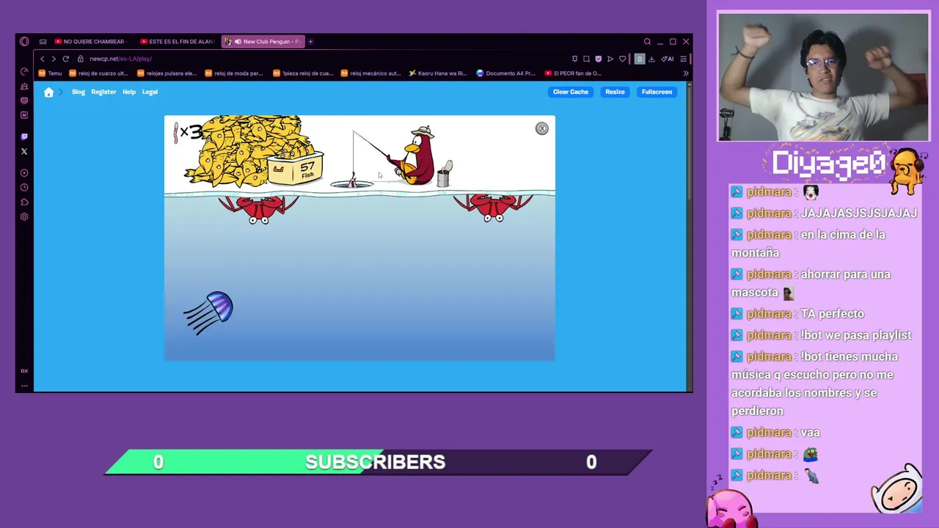The height and width of the screenshot is (528, 939).
Task: Click chat message '!bot we pasa playlist'
Action: [x=856, y=335]
